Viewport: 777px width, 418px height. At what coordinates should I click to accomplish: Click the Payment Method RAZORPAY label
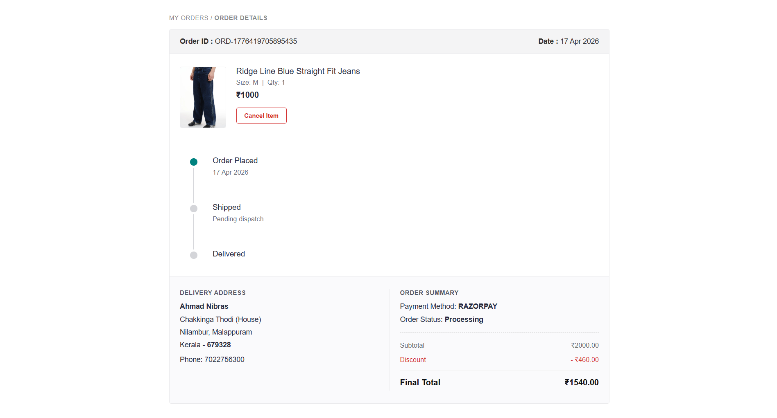(478, 306)
